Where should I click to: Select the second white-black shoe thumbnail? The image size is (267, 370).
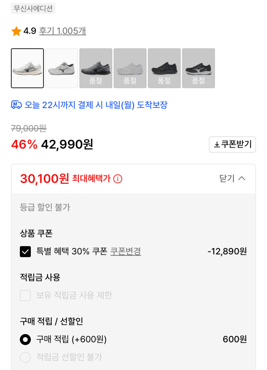62,68
